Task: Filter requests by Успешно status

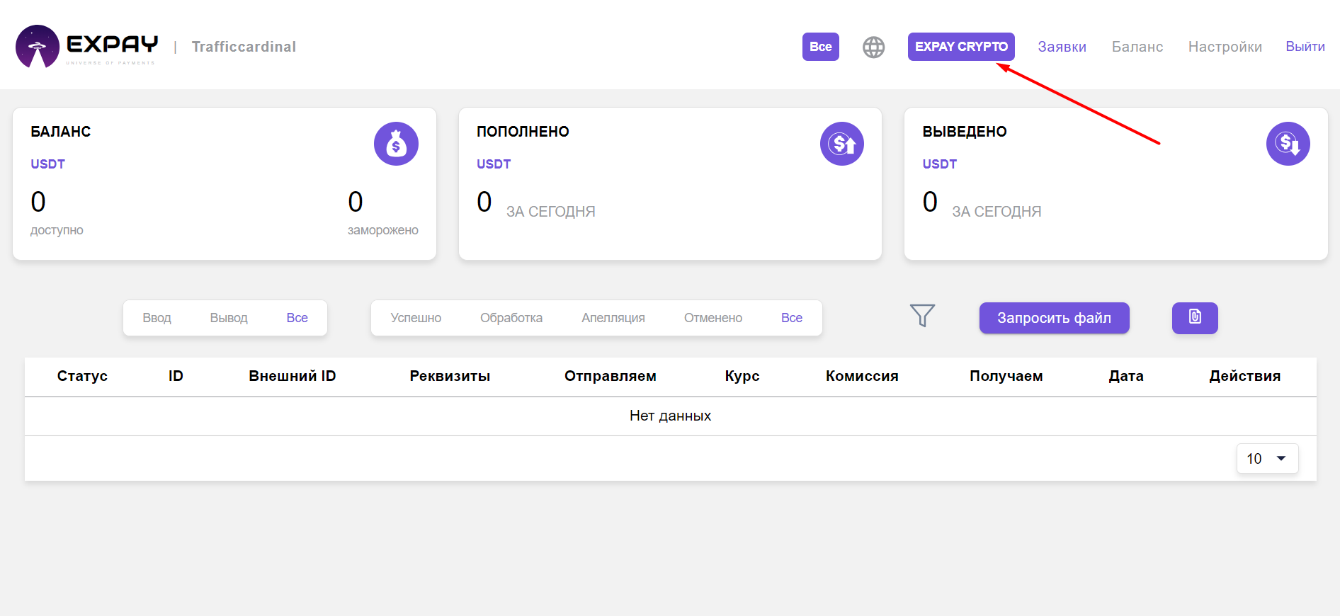Action: (x=416, y=318)
